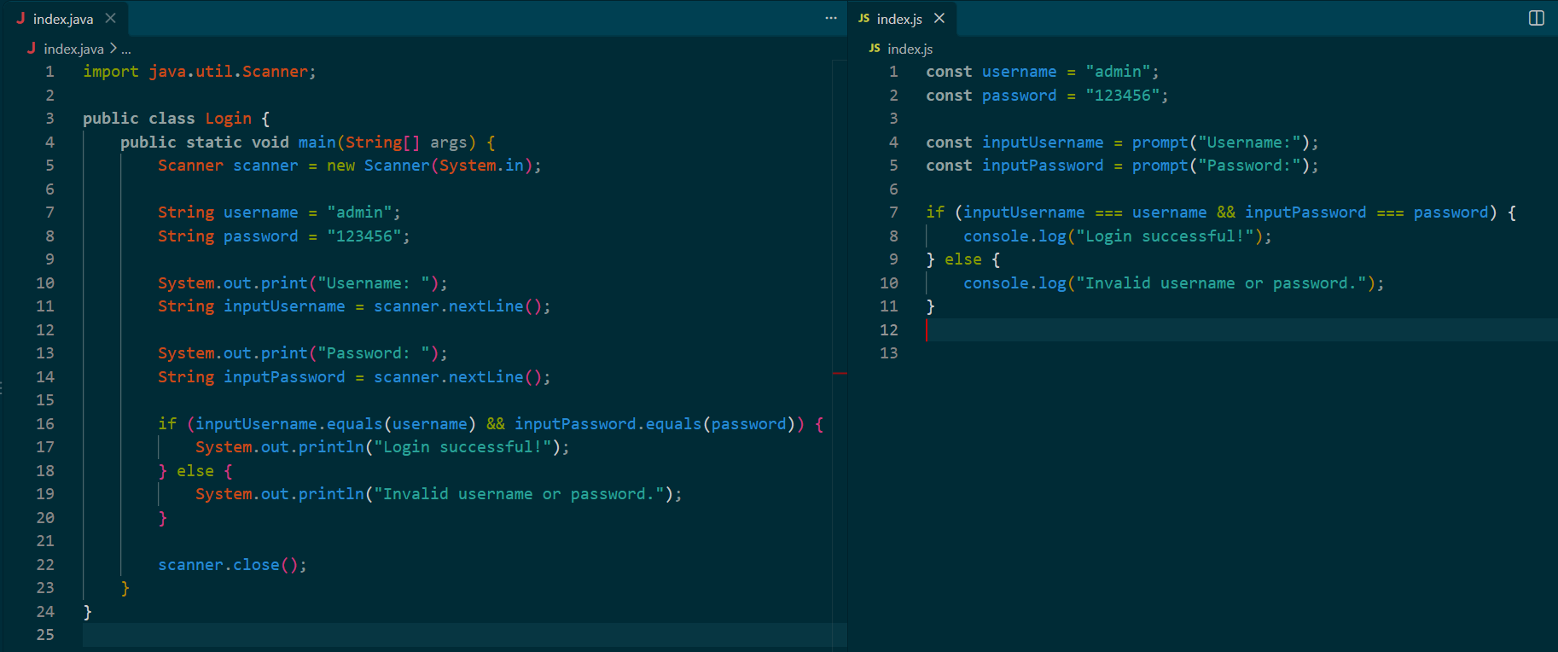Activate the index.js editor tab
This screenshot has height=652, width=1558.
(902, 19)
